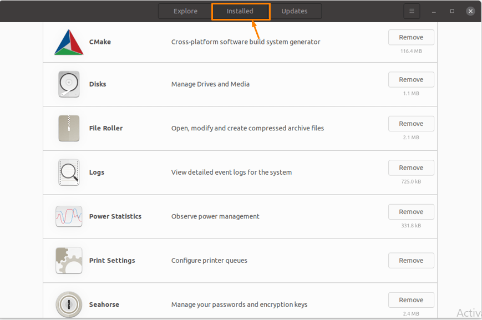Image resolution: width=482 pixels, height=320 pixels.
Task: Click the 2.4 MB size label
Action: click(x=411, y=314)
